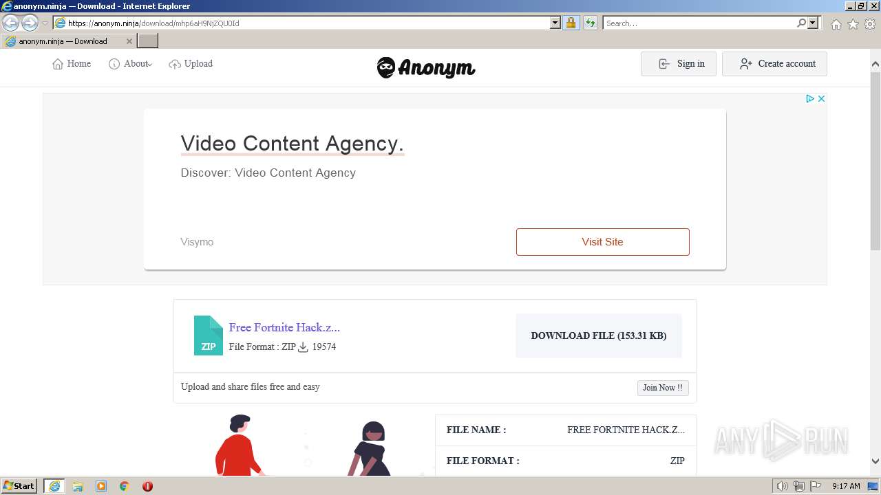881x495 pixels.
Task: Click the ZIP file type icon
Action: pyautogui.click(x=209, y=335)
